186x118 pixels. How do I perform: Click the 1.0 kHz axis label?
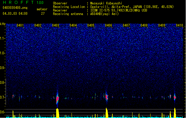(2, 53)
